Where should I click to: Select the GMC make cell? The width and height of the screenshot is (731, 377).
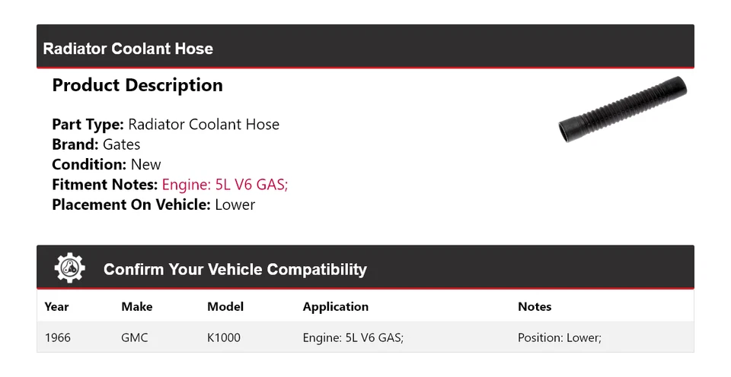click(135, 337)
